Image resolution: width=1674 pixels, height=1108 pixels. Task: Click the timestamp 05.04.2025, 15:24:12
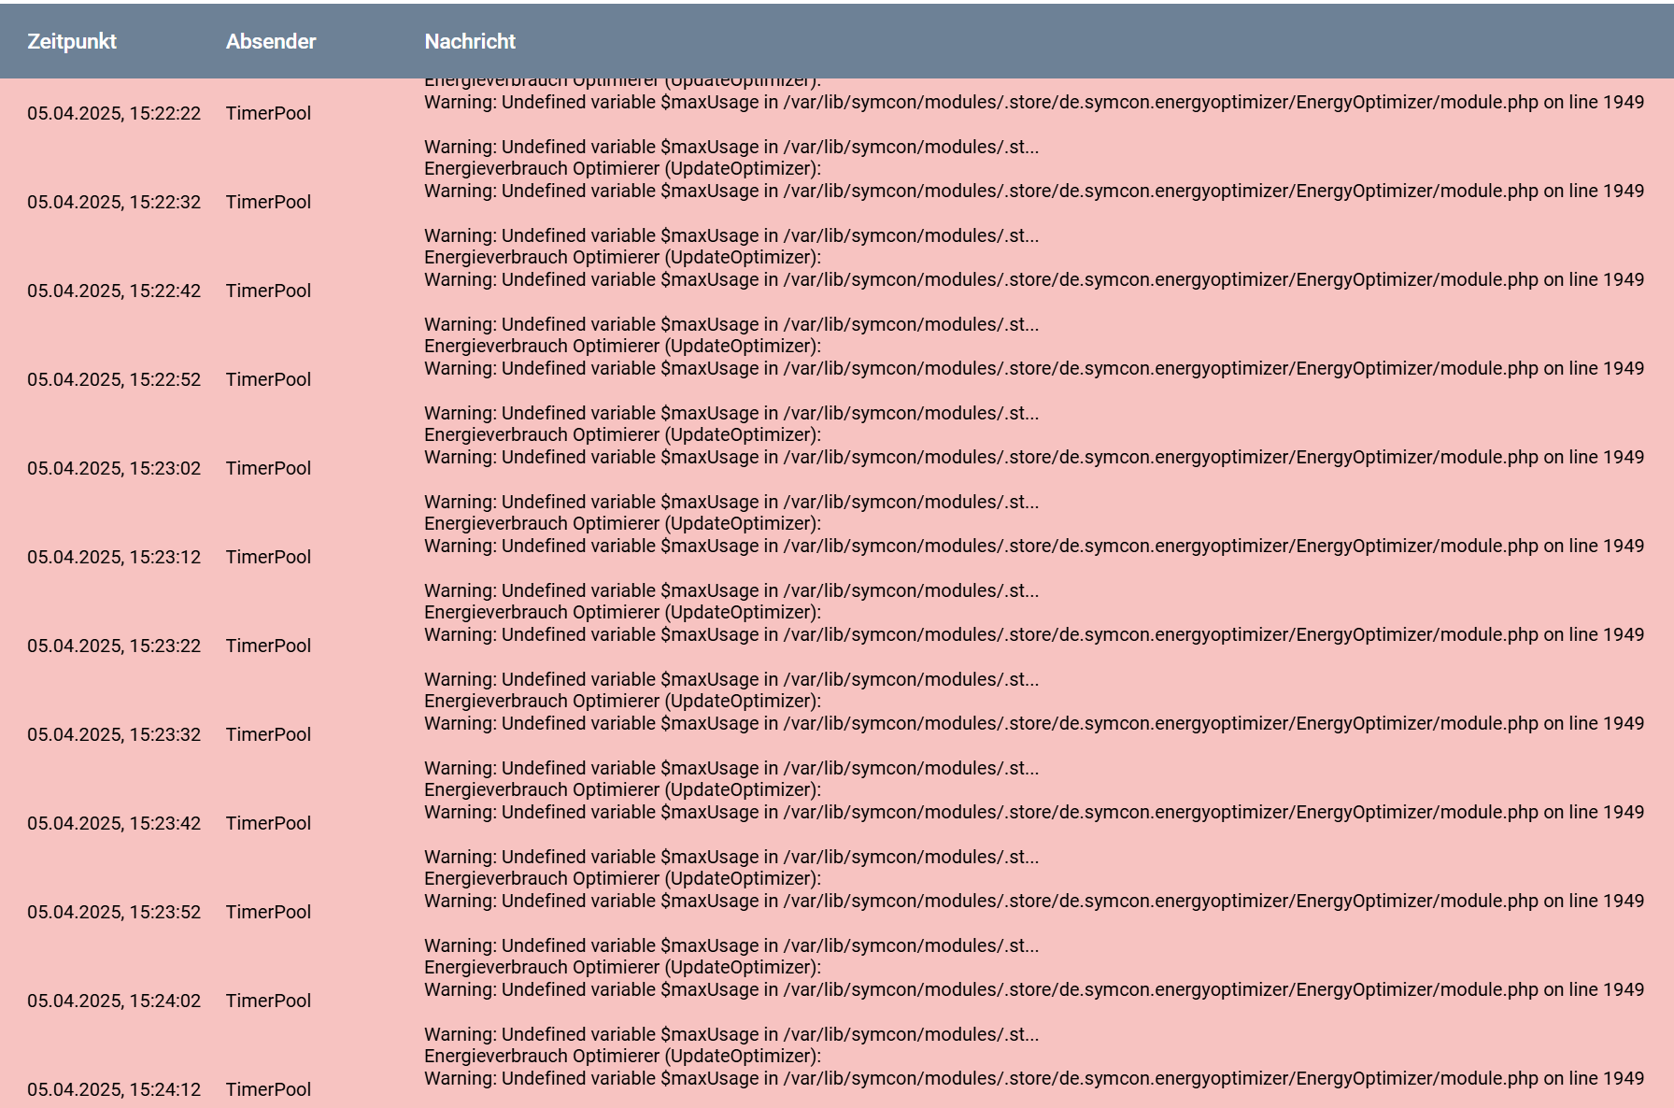pos(114,1089)
